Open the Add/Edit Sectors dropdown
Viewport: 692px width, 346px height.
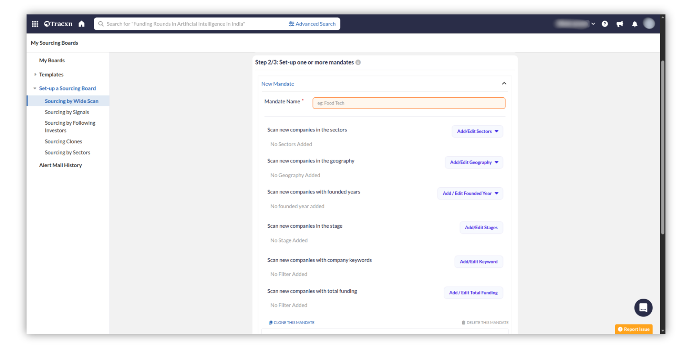[x=477, y=131]
